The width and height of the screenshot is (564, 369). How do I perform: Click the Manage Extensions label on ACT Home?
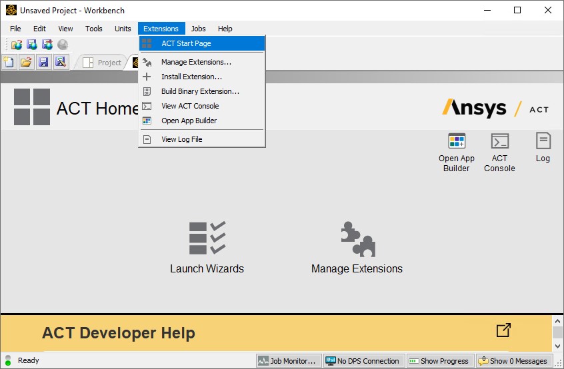point(357,268)
